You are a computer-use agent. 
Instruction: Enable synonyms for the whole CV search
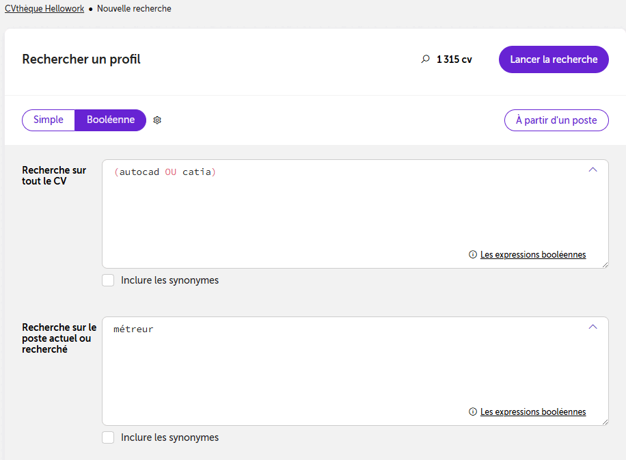[x=108, y=280]
